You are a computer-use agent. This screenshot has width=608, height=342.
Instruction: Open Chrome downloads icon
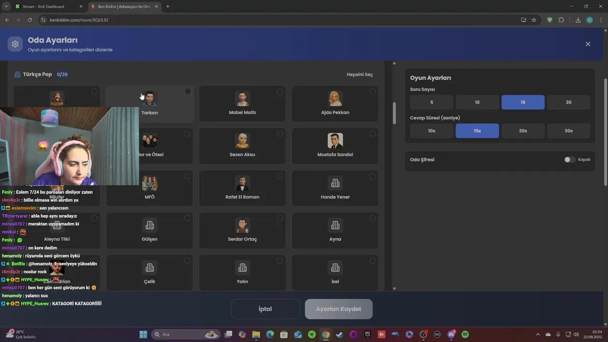tap(578, 20)
